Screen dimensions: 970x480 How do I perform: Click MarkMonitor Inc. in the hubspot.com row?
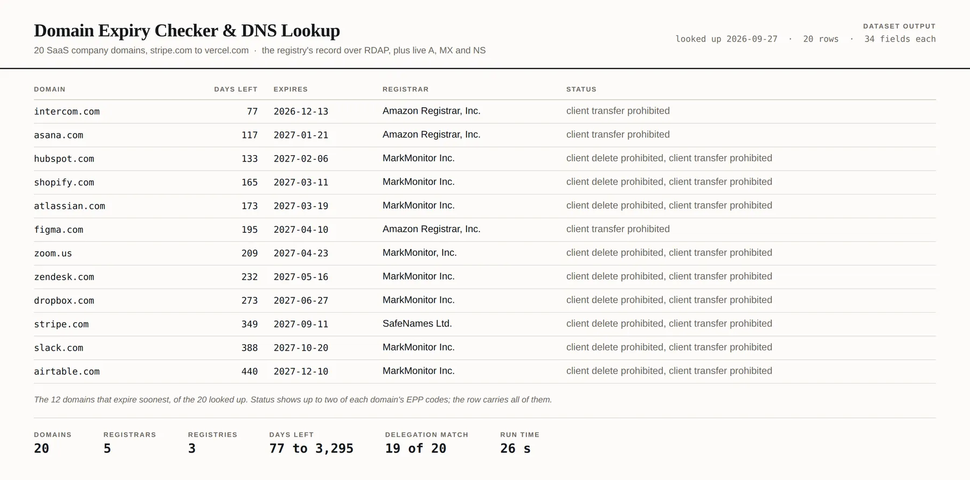tap(419, 158)
